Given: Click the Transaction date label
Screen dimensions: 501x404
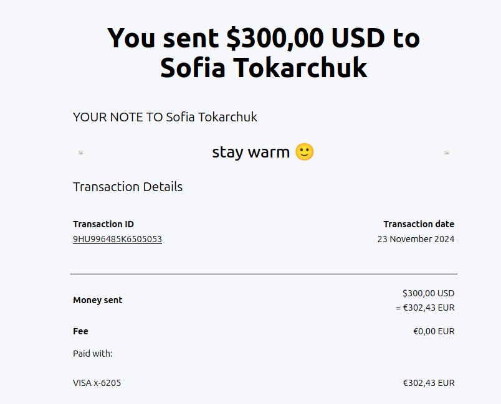Looking at the screenshot, I should (x=419, y=224).
